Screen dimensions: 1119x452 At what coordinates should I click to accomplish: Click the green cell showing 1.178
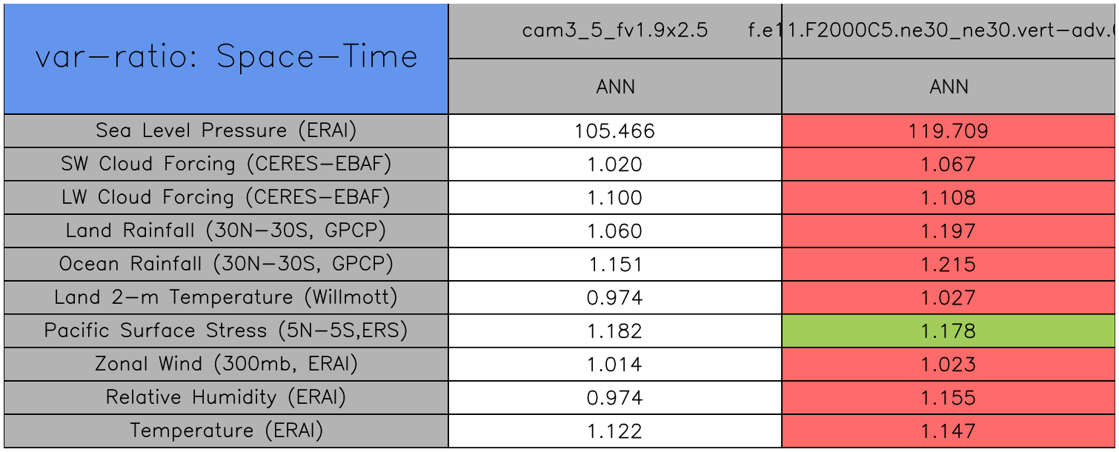[949, 331]
